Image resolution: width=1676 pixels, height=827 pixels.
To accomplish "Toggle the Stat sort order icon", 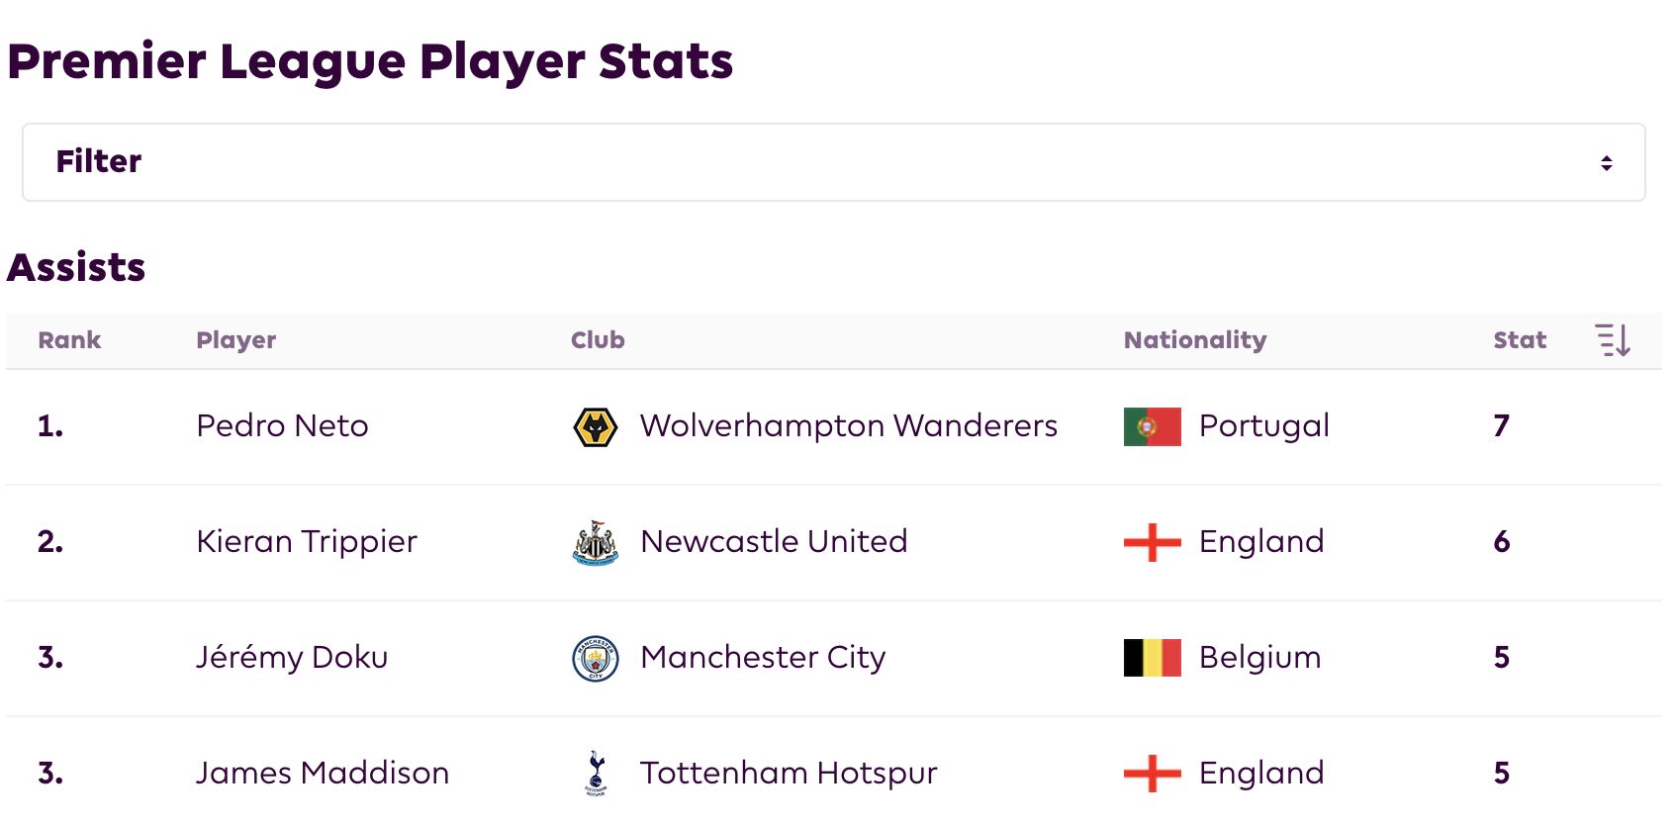I will point(1613,340).
